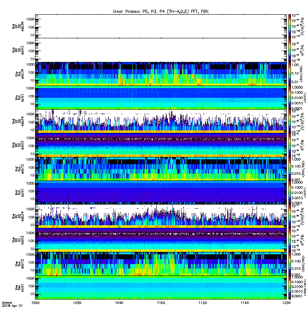The width and height of the screenshot is (306, 326).
Task: Click inside the the fbk edc12 spectrogram
Action: click(161, 264)
